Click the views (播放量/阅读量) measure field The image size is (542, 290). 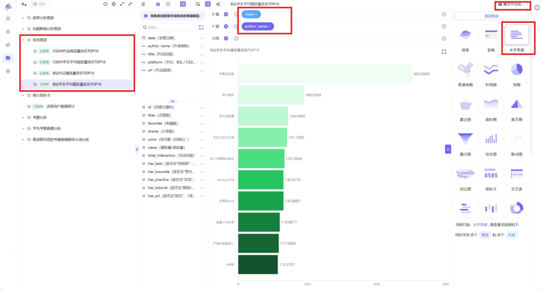click(x=166, y=148)
